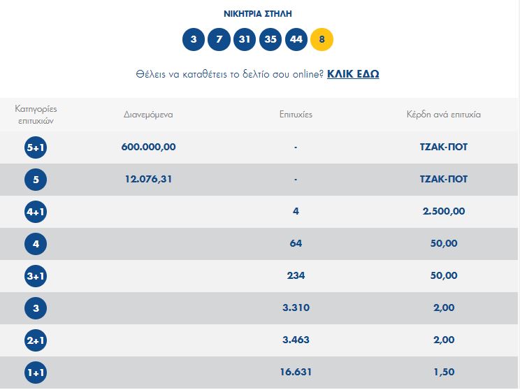Click the 2.500,00 winnings value
The image size is (520, 390).
(x=444, y=211)
